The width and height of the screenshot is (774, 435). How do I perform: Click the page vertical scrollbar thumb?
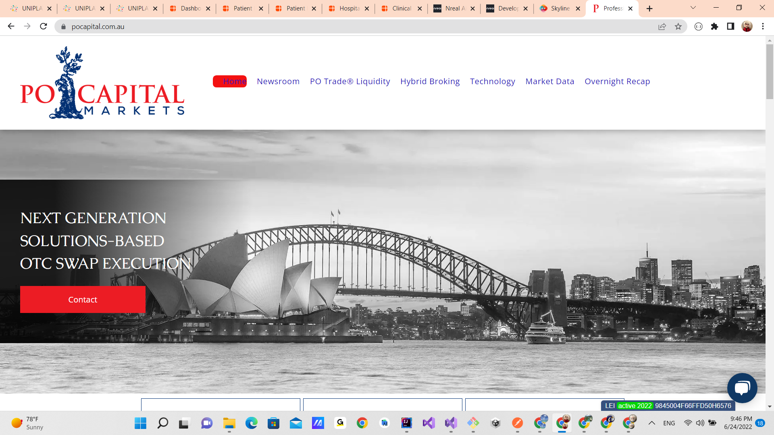click(x=770, y=72)
